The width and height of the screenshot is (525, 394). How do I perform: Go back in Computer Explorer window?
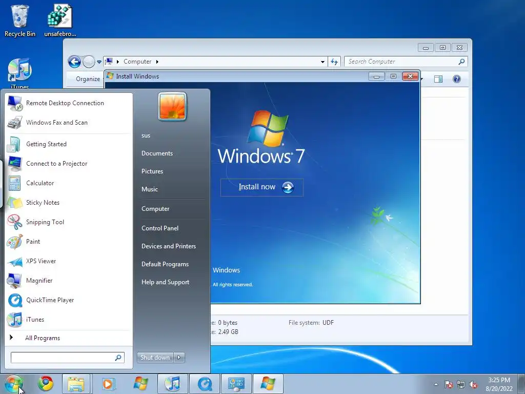point(74,62)
